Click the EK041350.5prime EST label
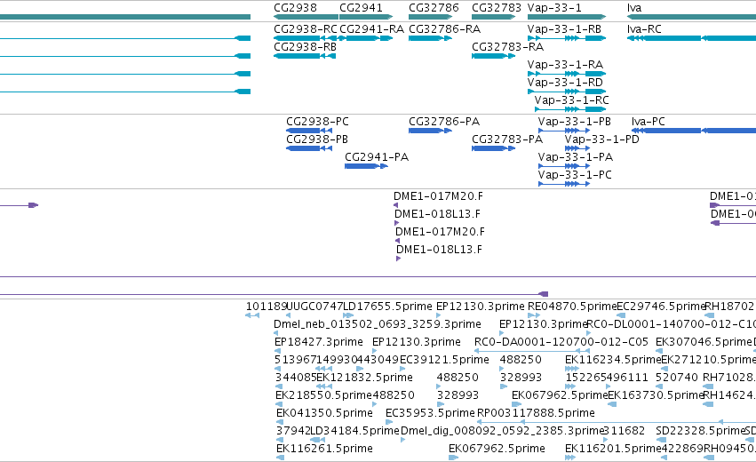 tap(324, 413)
